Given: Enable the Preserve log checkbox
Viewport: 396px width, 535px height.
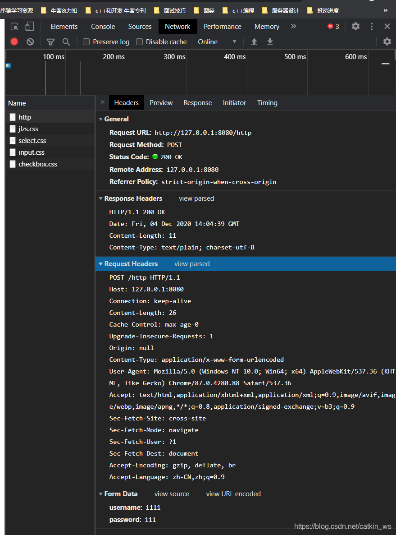Looking at the screenshot, I should [x=86, y=42].
